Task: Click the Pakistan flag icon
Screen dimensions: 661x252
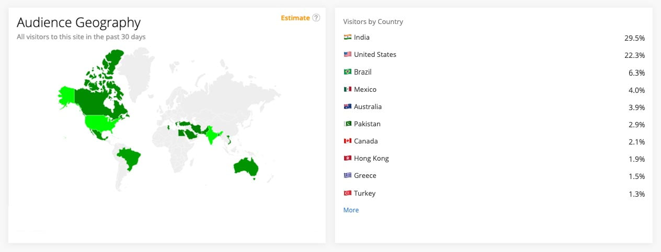Action: coord(347,124)
